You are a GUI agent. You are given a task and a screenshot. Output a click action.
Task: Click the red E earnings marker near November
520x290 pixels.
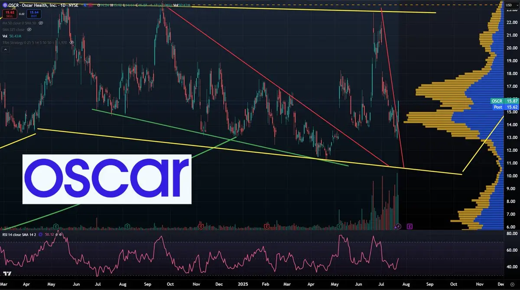(x=201, y=226)
